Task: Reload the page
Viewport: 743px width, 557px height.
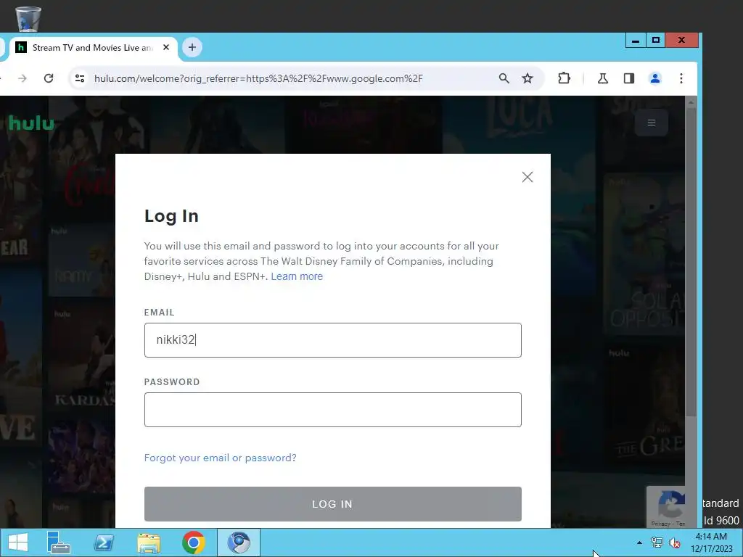Action: (x=49, y=78)
